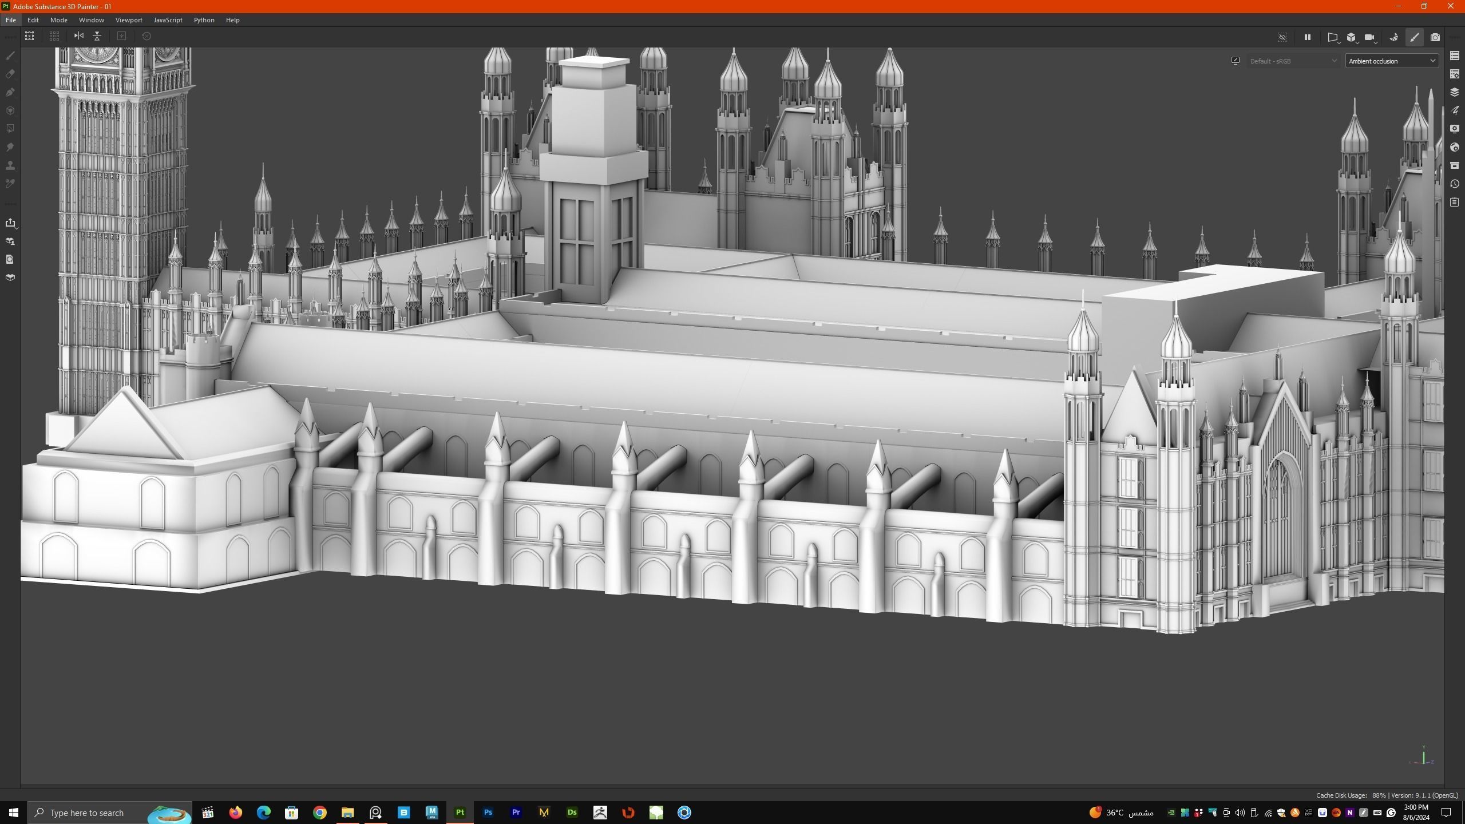Open the Windows notification center
The height and width of the screenshot is (824, 1465).
click(1446, 813)
